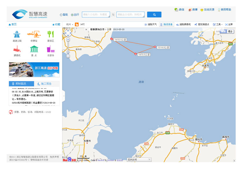Click the 景点 scenic spots icon

(x=33, y=50)
